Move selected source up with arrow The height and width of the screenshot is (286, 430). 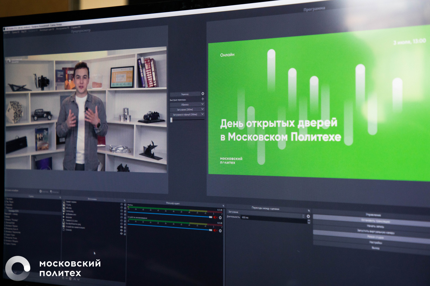[x=74, y=279]
